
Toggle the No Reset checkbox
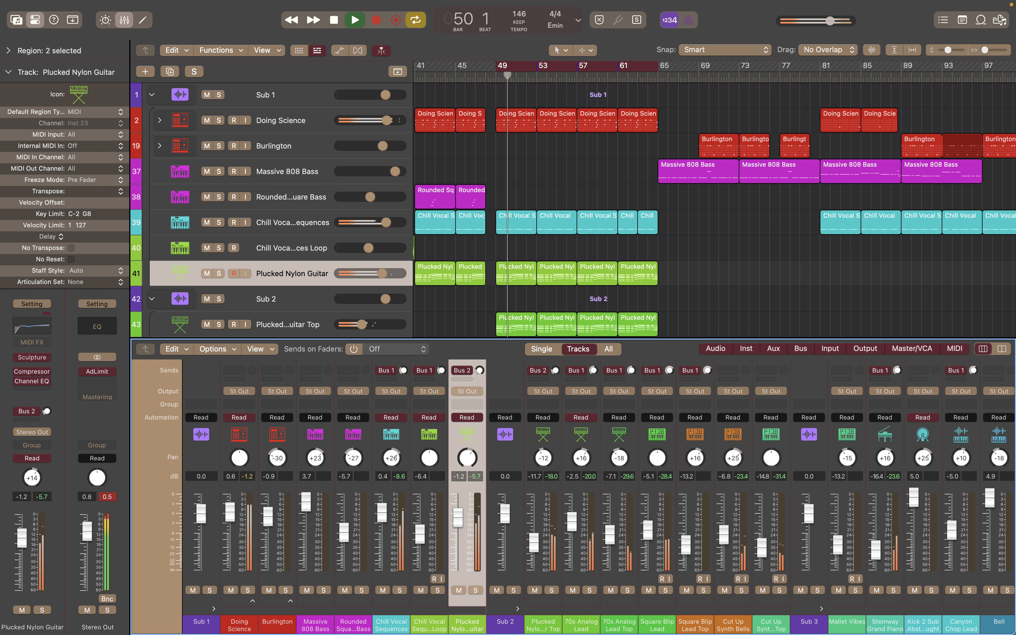pos(71,259)
